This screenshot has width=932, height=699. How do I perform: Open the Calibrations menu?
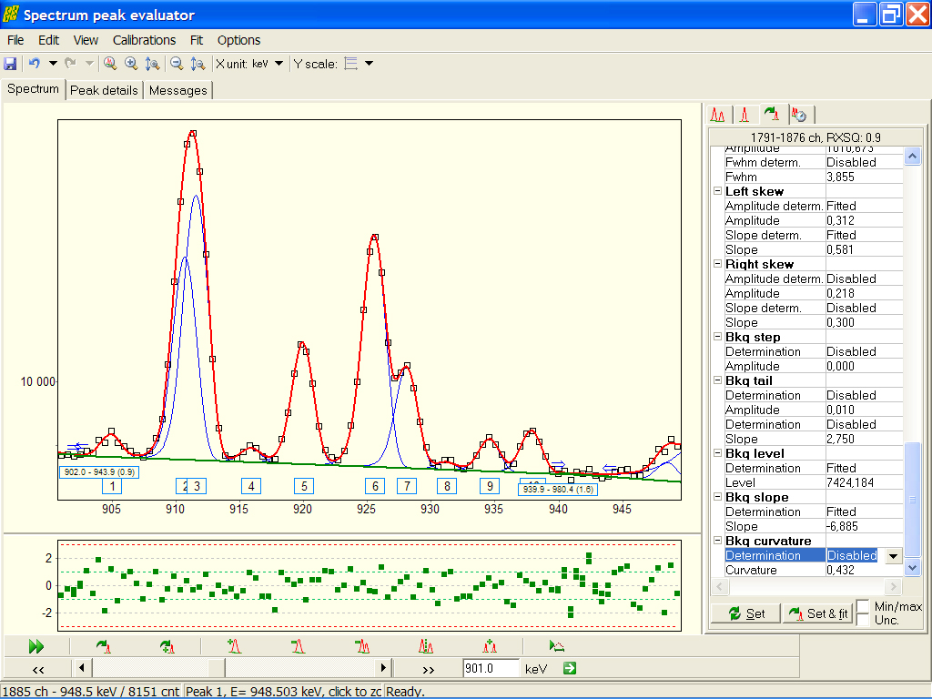tap(144, 40)
